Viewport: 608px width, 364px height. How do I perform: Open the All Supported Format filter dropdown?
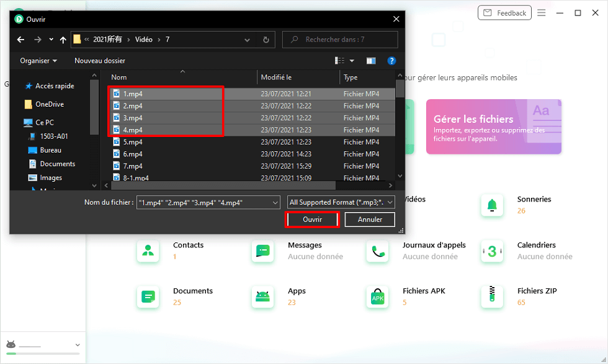(x=341, y=202)
